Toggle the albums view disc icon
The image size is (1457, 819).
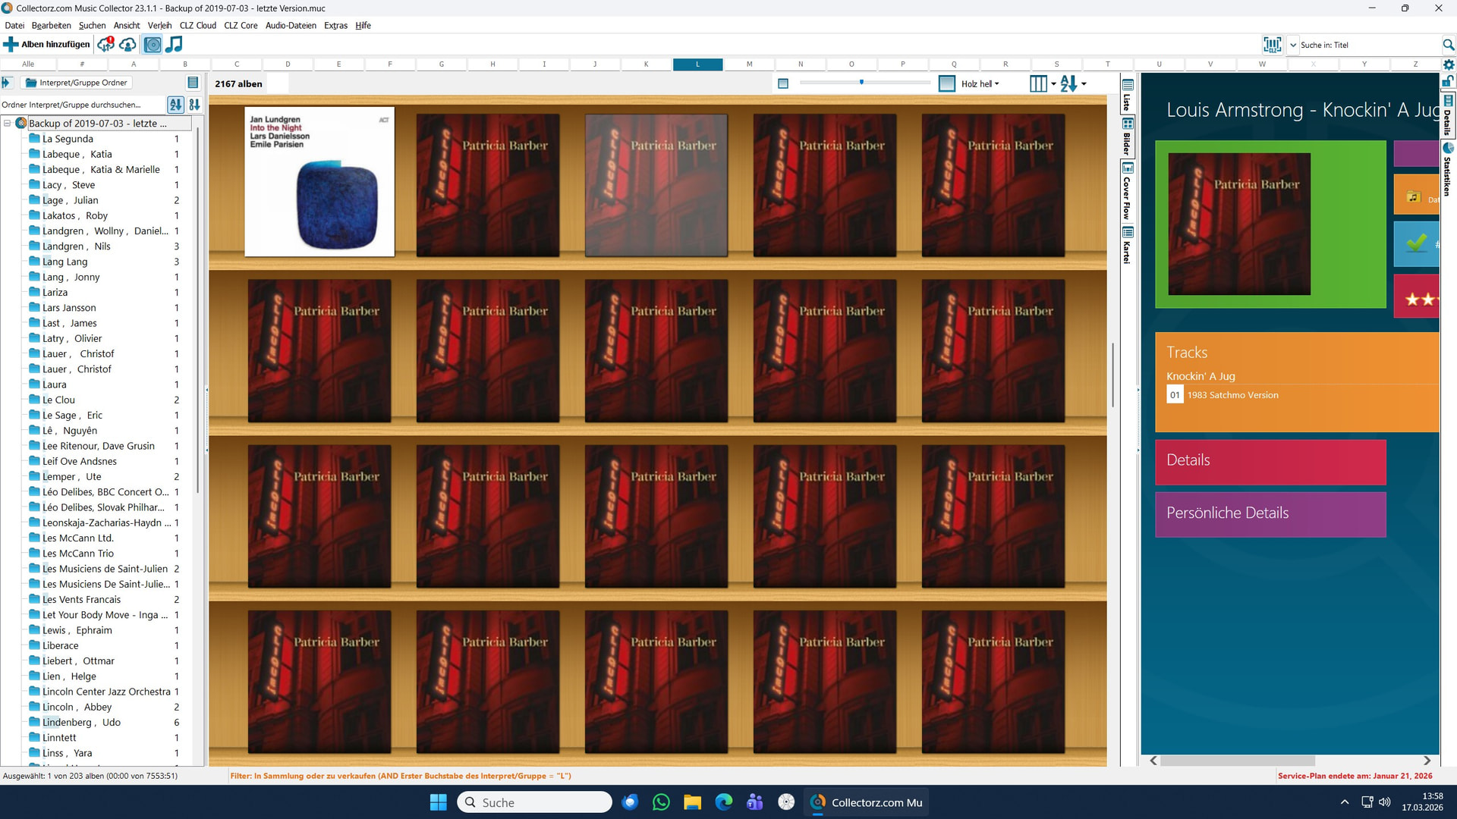pyautogui.click(x=153, y=44)
